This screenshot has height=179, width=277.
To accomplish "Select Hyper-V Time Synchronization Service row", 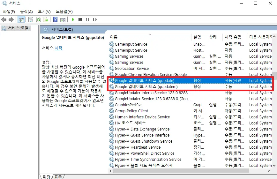I will 190,159.
